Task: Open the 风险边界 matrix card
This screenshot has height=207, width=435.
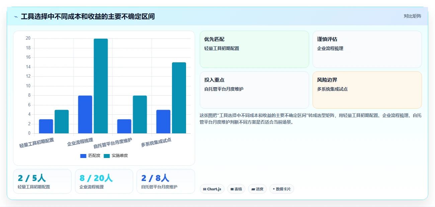Action: click(367, 90)
